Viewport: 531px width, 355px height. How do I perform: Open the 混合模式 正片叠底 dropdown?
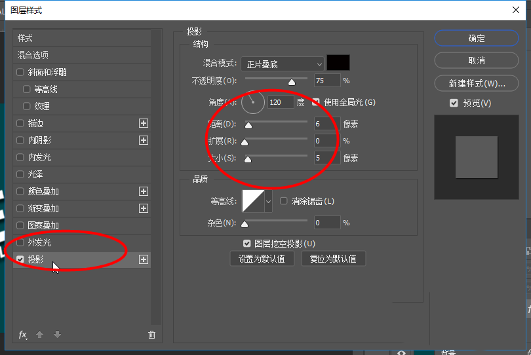(283, 64)
